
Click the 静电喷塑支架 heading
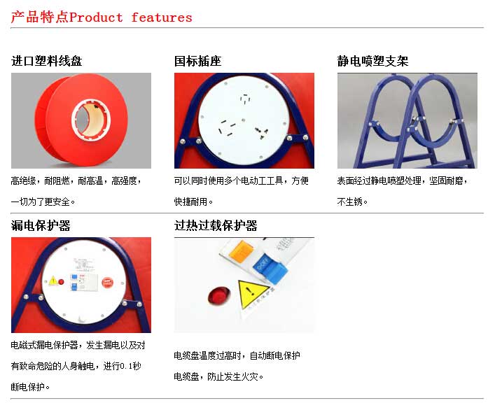(372, 61)
